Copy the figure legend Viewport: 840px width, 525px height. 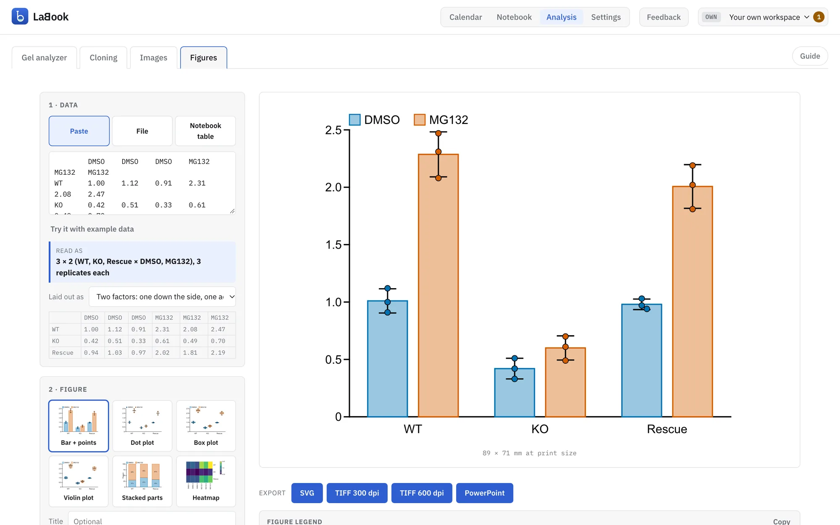coord(781,521)
